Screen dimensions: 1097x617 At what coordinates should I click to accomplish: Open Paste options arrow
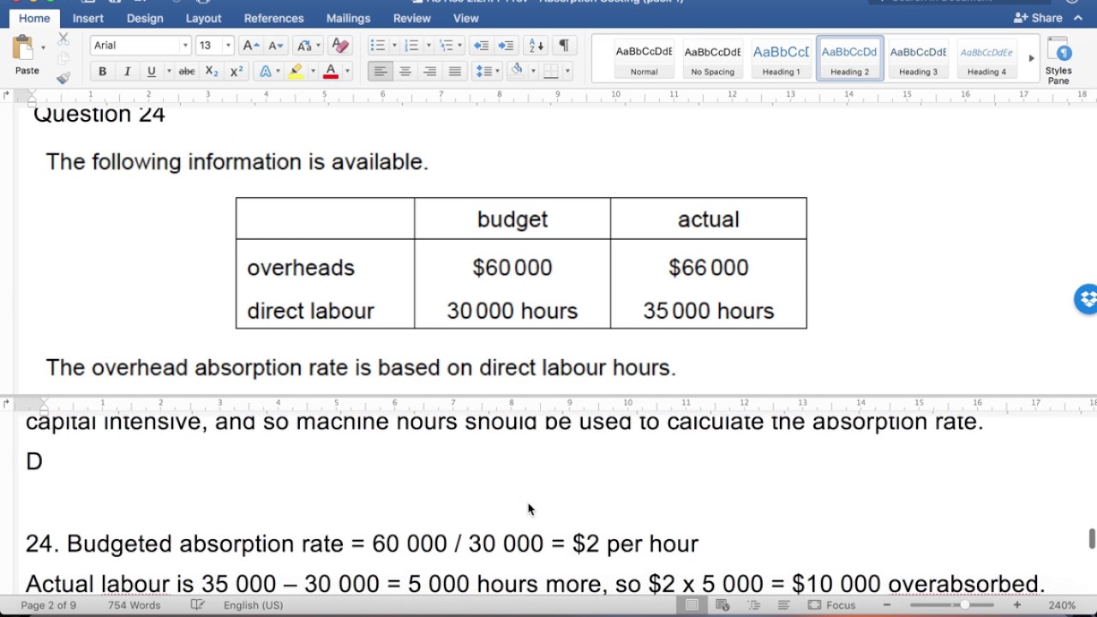tap(43, 48)
